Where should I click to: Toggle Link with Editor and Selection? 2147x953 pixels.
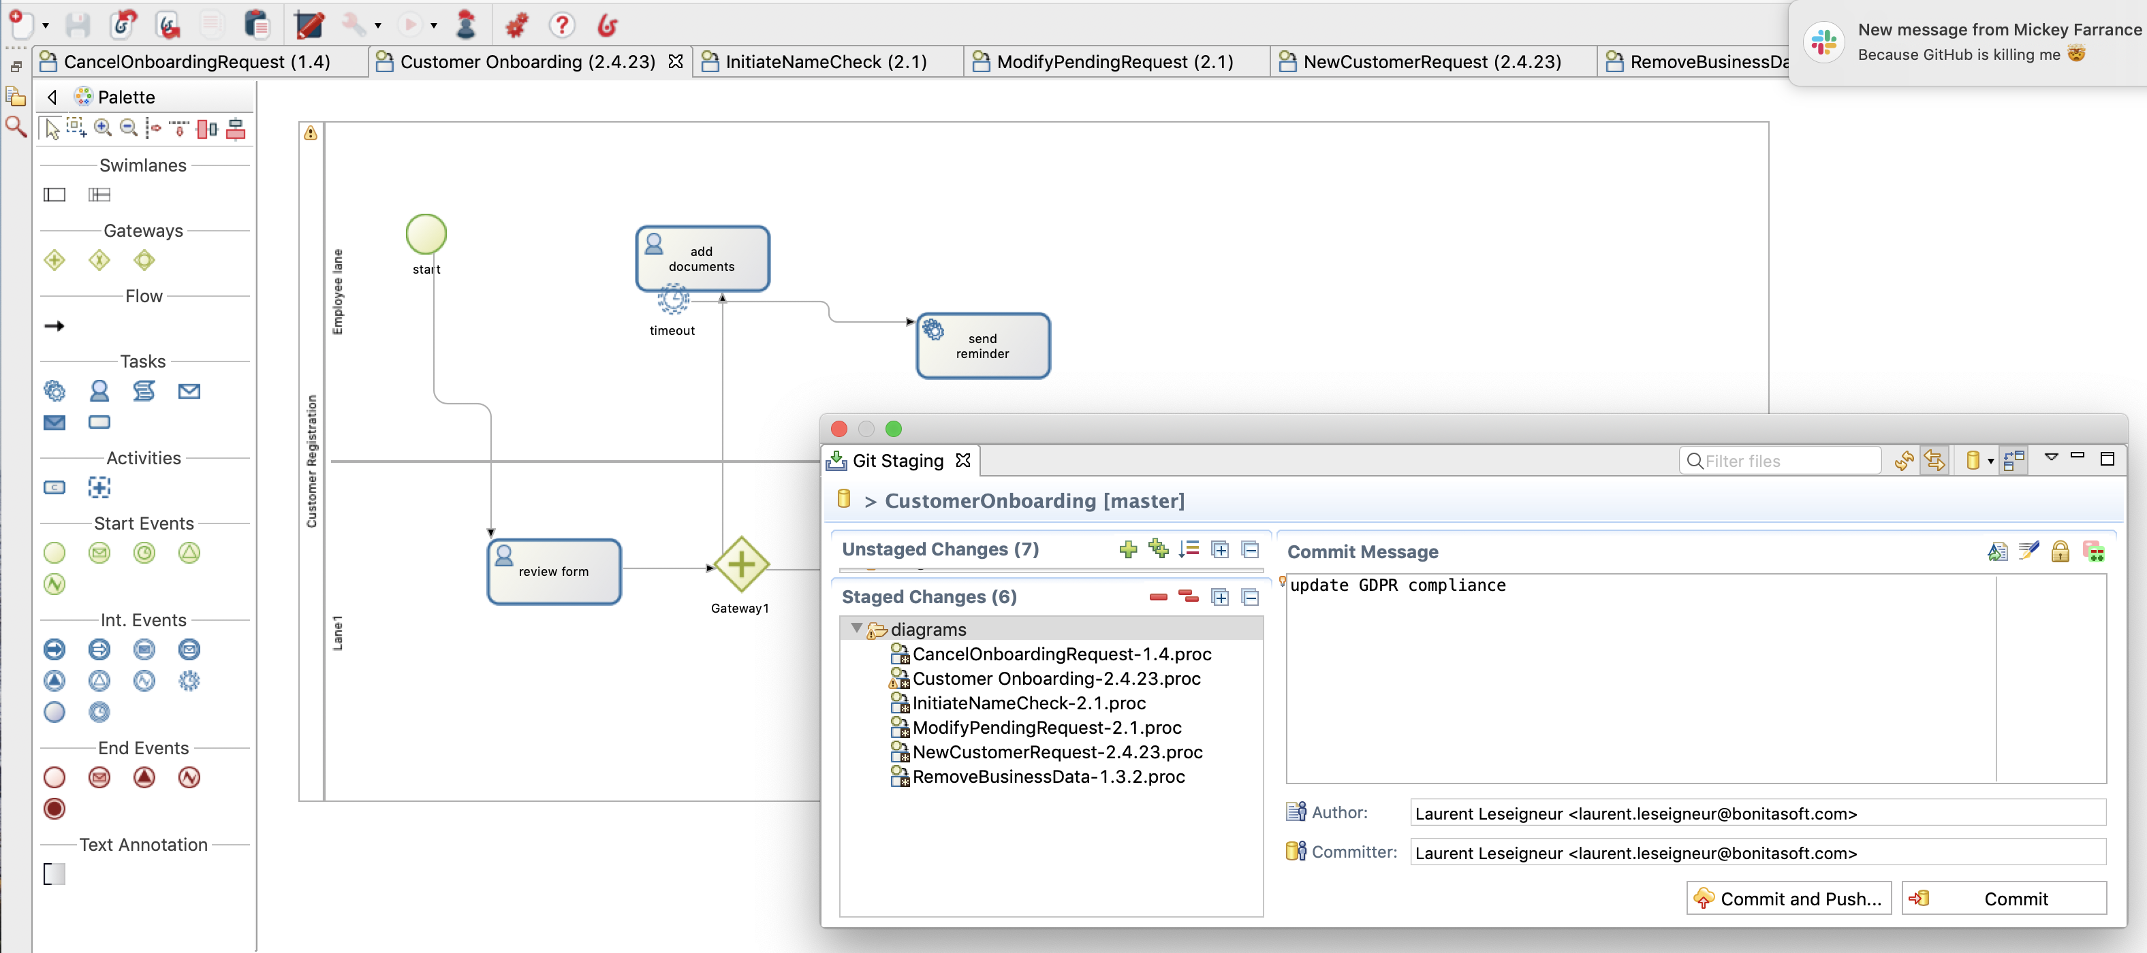[x=1934, y=461]
